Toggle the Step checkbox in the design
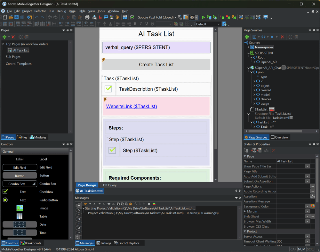This screenshot has width=320, height=252. point(112,150)
